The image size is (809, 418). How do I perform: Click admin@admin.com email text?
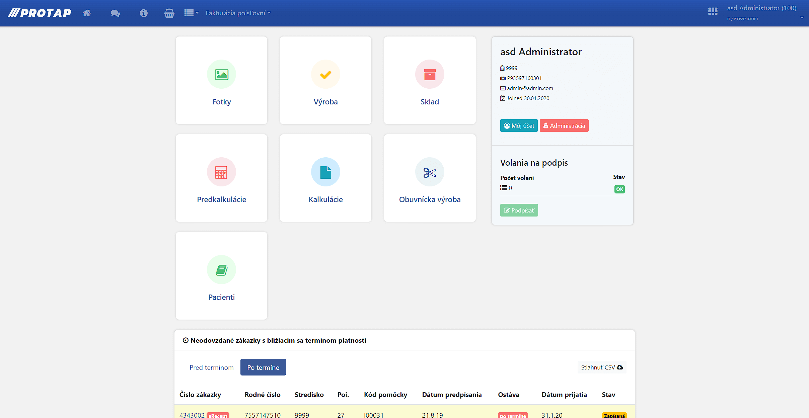click(x=530, y=88)
